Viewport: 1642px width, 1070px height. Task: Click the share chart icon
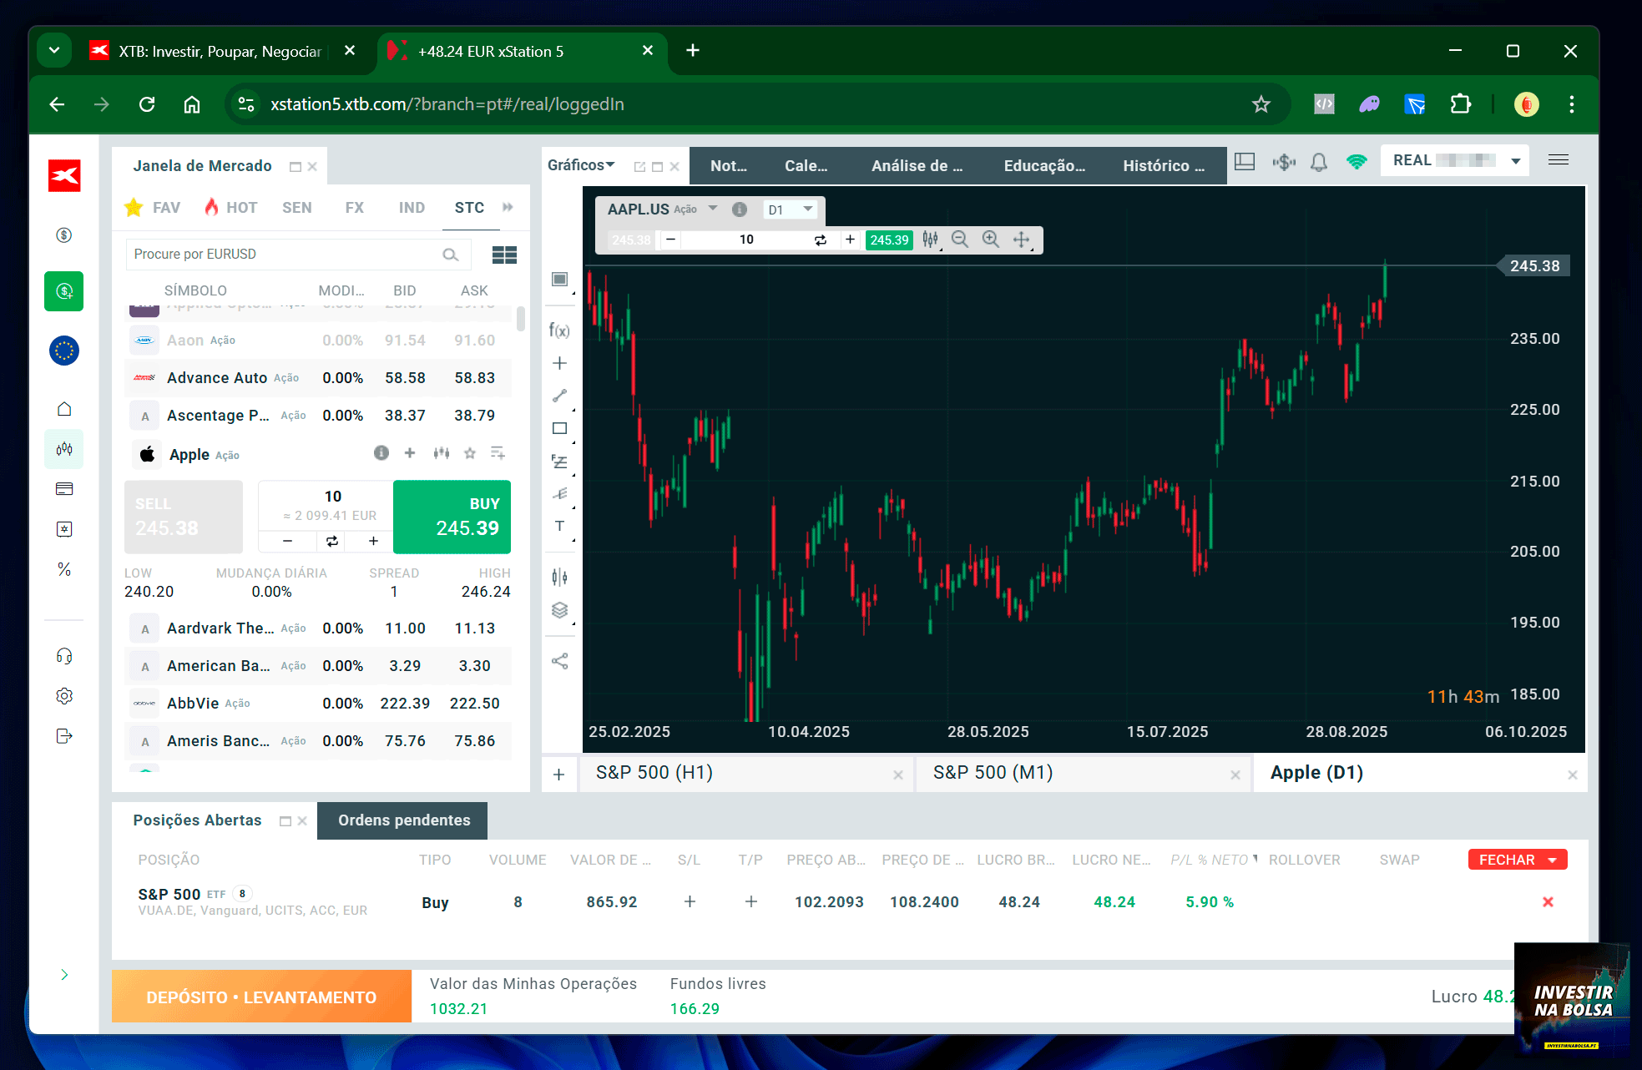click(559, 661)
